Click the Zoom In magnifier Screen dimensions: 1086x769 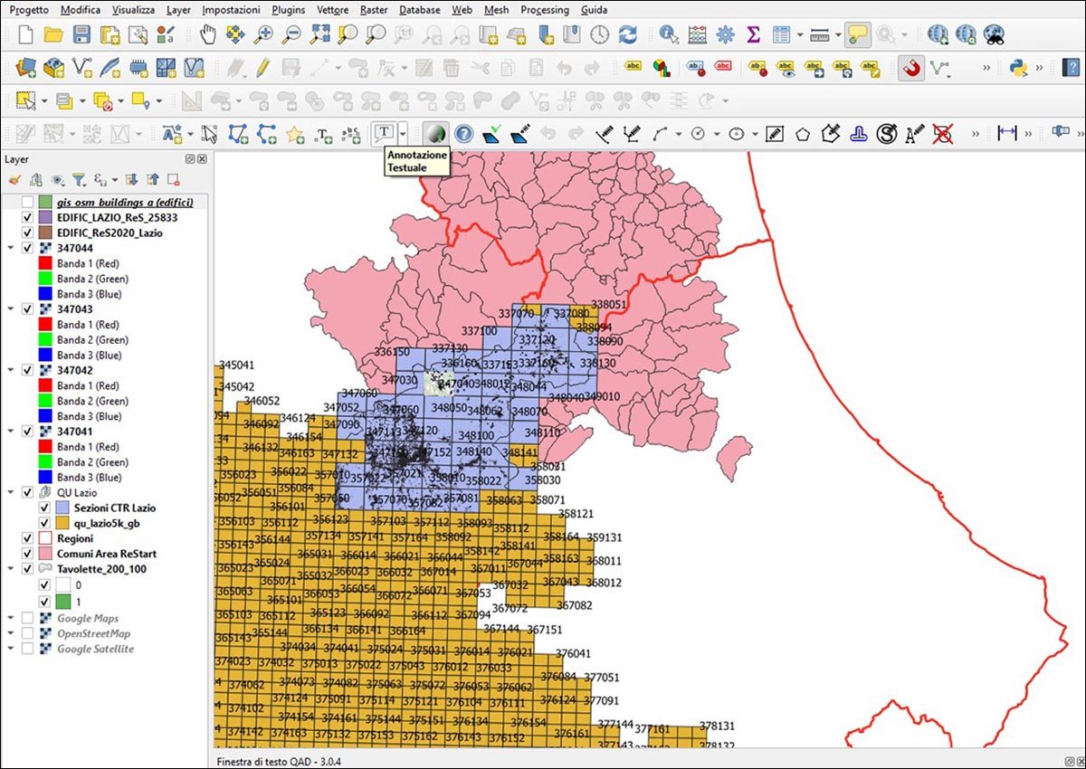[263, 34]
